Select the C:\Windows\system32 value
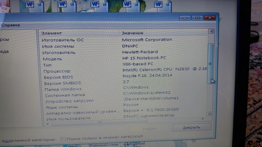This screenshot has width=262, height=147. 147,93
